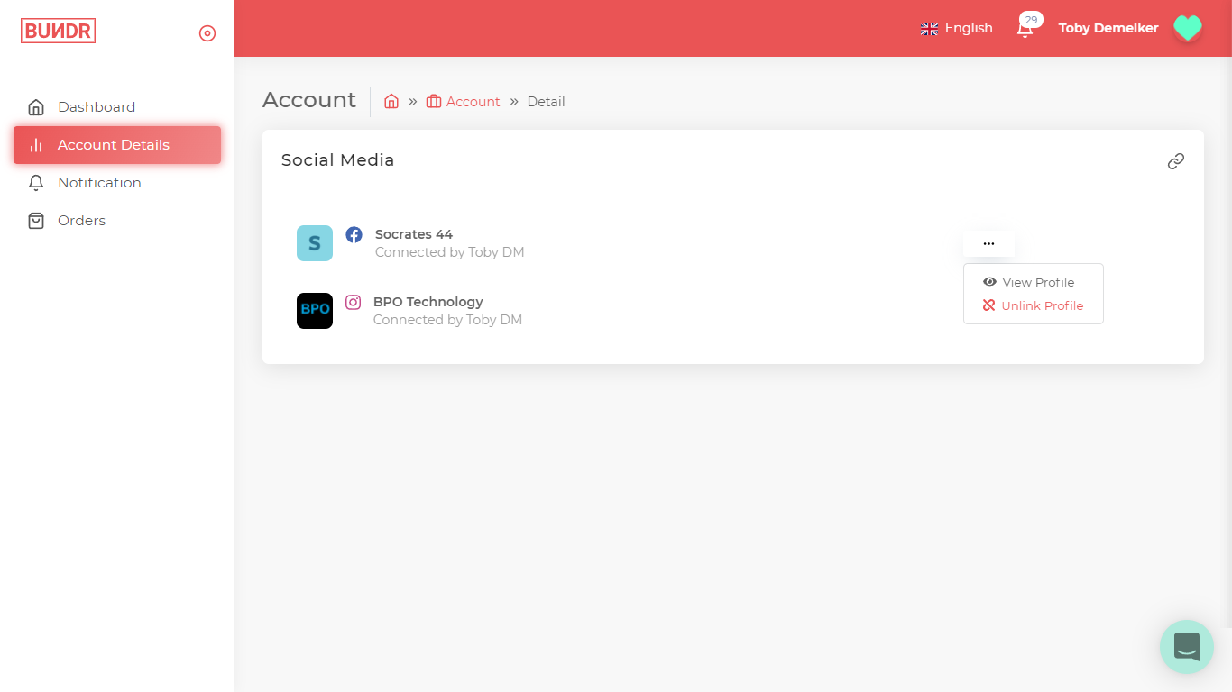Image resolution: width=1232 pixels, height=692 pixels.
Task: Open Dashboard from the sidebar
Action: click(x=117, y=106)
